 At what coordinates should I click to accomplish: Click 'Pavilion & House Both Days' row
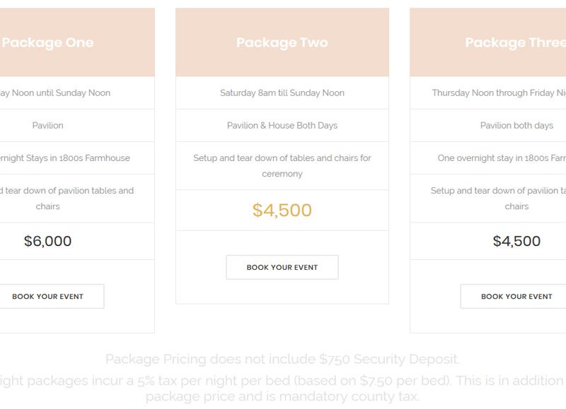(282, 126)
